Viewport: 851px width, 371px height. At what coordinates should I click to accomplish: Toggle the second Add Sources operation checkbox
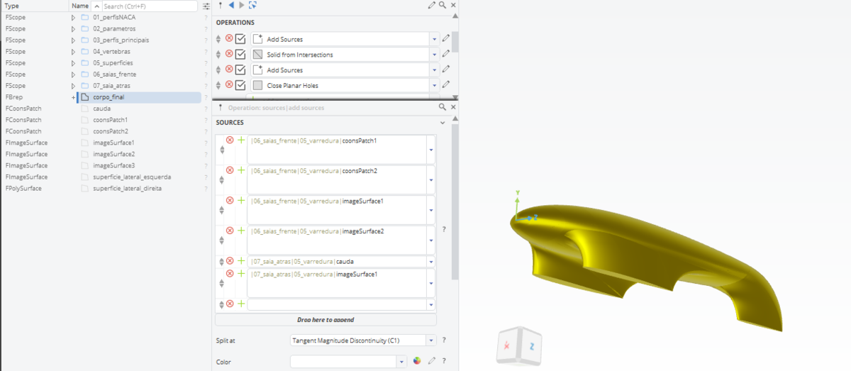pos(240,70)
